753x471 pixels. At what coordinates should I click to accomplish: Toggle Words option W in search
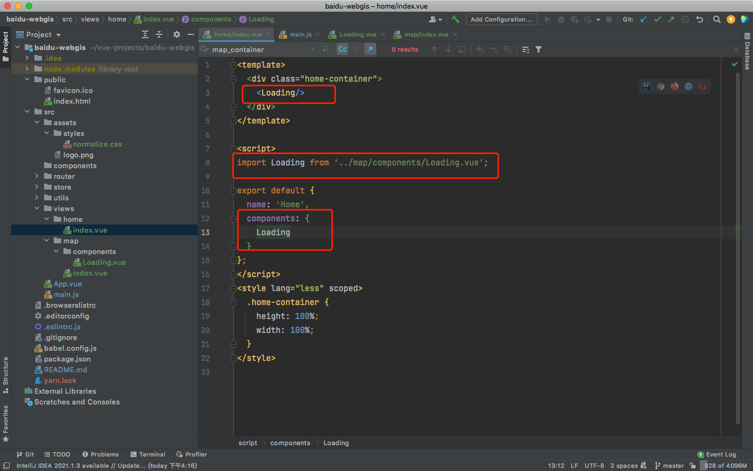356,49
